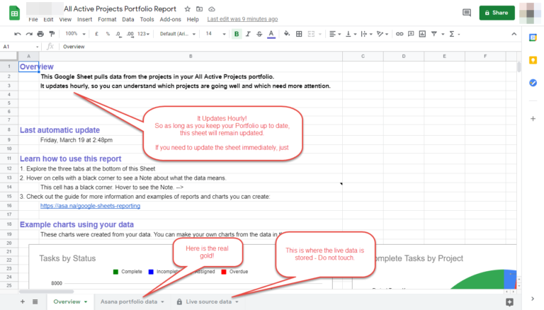The width and height of the screenshot is (544, 310).
Task: Click the Add Sheet plus button
Action: (23, 302)
